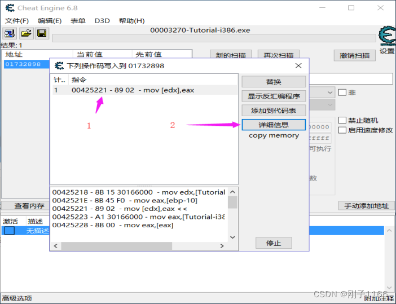Click disassembly line 0042521E mov eax,[ebp-10]
This screenshot has width=396, height=304.
pos(125,200)
